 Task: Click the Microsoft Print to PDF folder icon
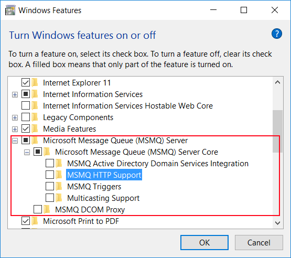click(x=35, y=221)
